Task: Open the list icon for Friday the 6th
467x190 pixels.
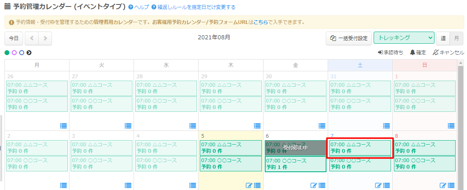Action: [322, 186]
